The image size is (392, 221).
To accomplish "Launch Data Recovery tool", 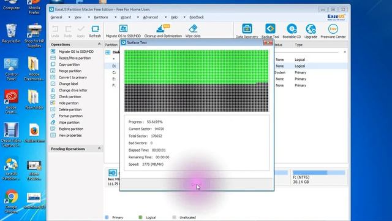I will pyautogui.click(x=247, y=31).
